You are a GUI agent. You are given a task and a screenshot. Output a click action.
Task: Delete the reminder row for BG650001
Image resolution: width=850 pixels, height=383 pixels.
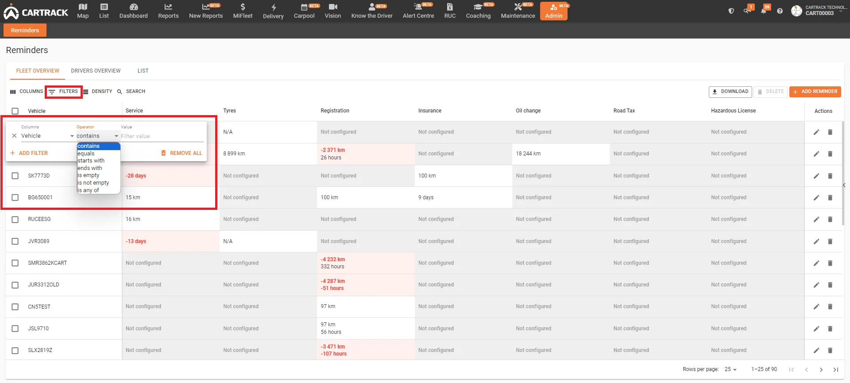830,197
